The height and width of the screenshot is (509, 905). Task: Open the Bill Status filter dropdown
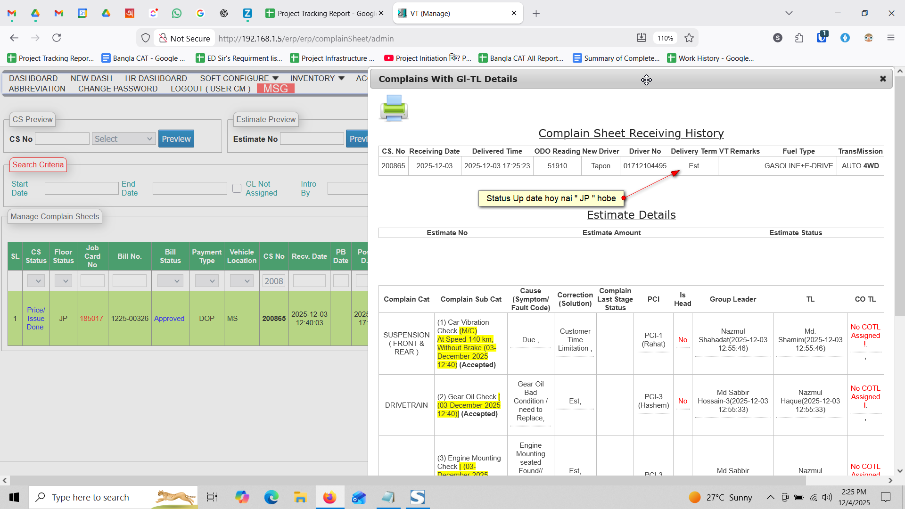(x=170, y=281)
